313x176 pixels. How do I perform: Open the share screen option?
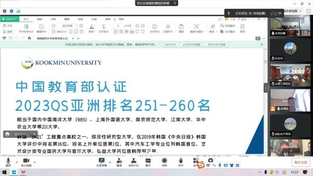tap(101, 162)
